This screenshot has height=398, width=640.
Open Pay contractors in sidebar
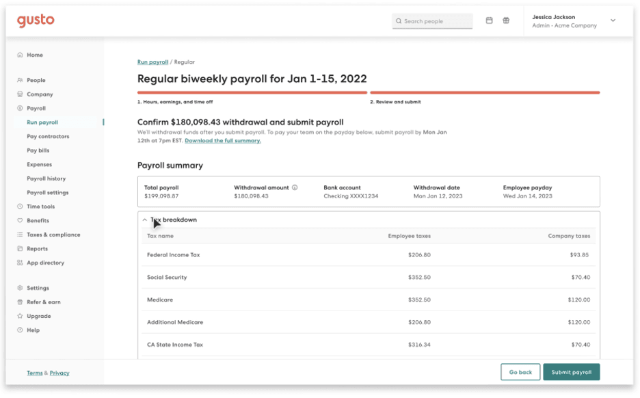pyautogui.click(x=48, y=137)
